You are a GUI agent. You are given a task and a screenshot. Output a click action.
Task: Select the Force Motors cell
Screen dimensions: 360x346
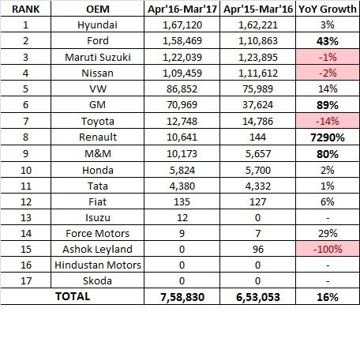point(97,233)
